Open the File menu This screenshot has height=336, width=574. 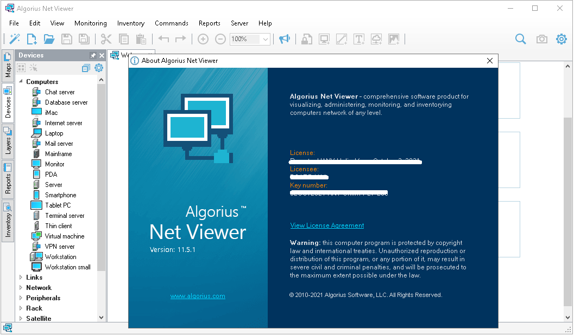coord(14,23)
